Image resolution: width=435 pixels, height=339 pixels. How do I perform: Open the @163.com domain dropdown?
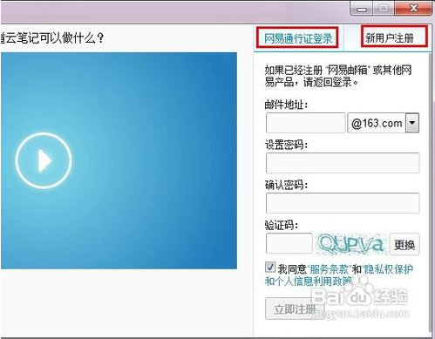click(412, 123)
